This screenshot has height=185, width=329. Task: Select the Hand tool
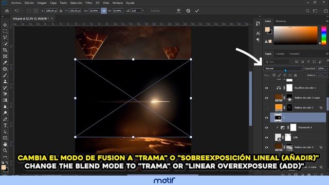5,144
